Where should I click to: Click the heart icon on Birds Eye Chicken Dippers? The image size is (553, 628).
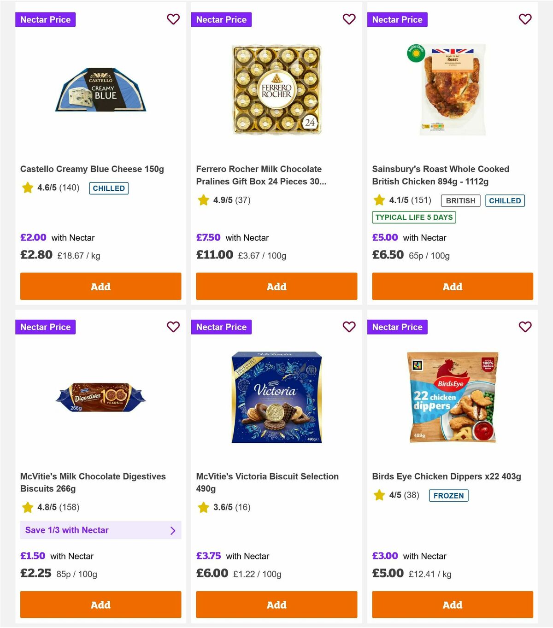(x=525, y=327)
